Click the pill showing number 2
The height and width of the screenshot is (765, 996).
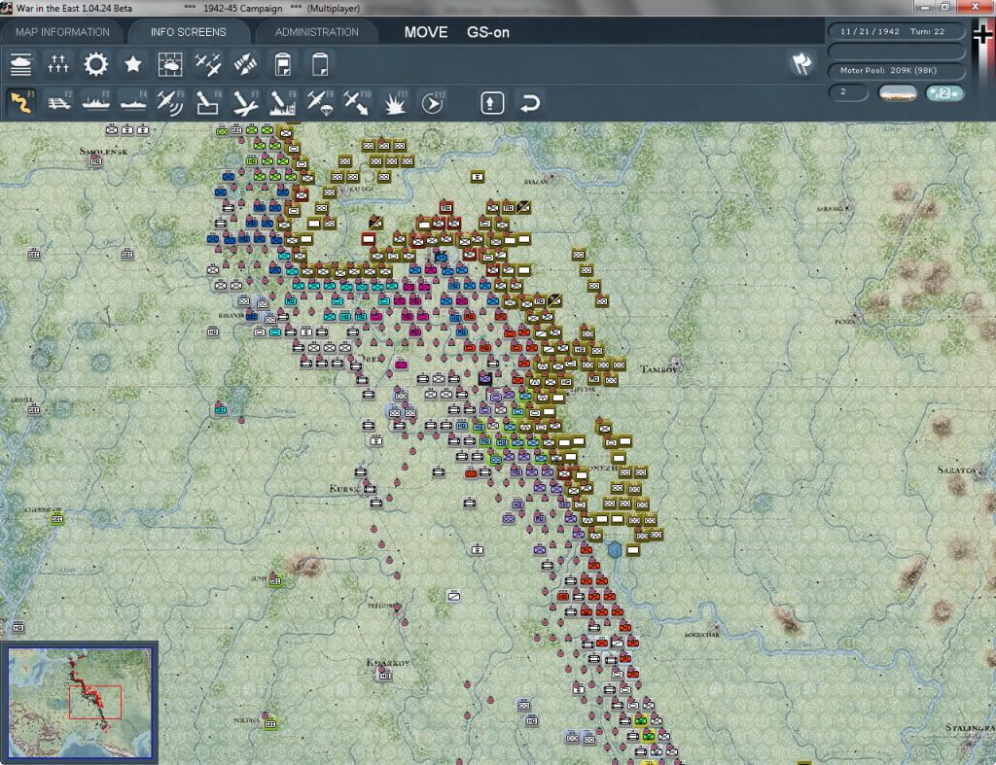pyautogui.click(x=848, y=92)
